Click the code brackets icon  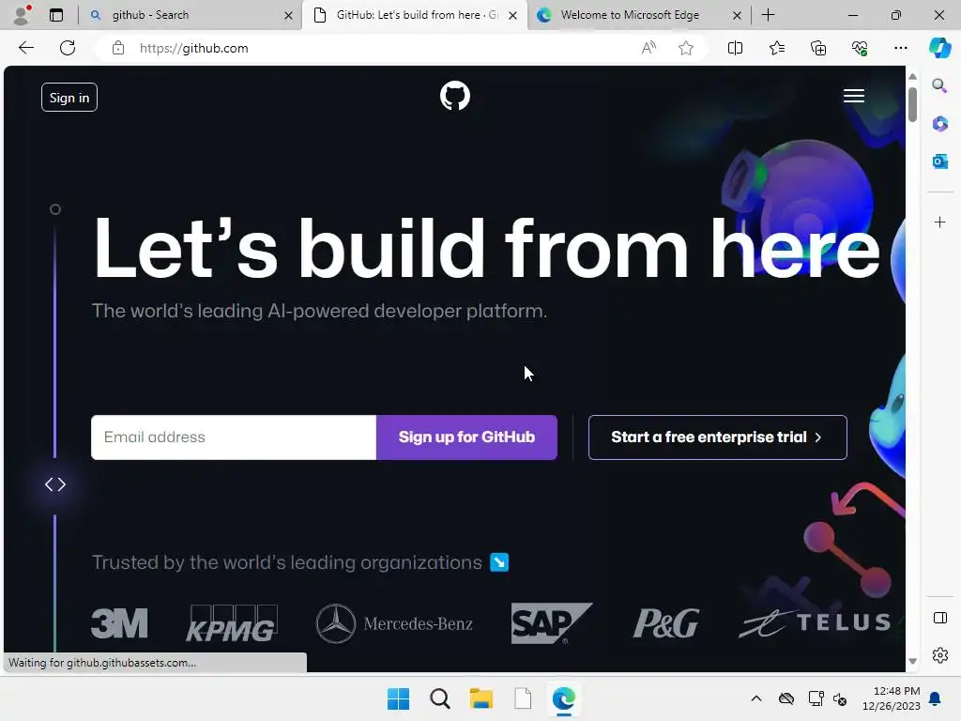[x=55, y=484]
